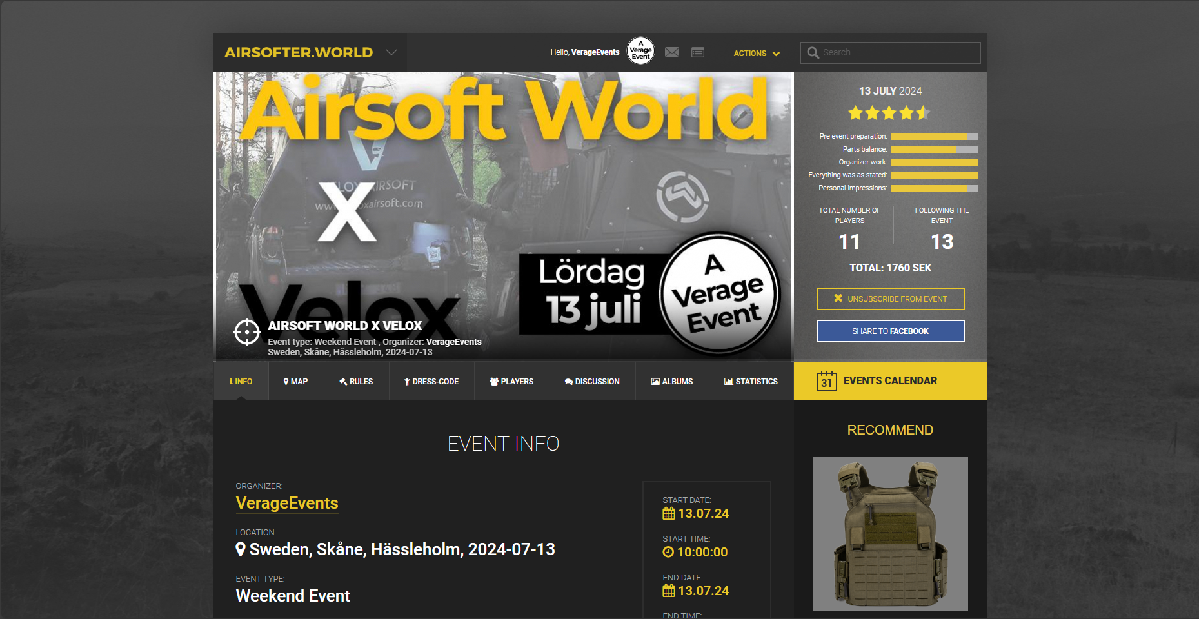Click the VerageEvents round avatar logo
1199x619 pixels.
pyautogui.click(x=640, y=50)
